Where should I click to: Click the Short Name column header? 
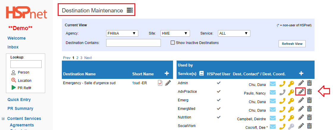pos(143,74)
